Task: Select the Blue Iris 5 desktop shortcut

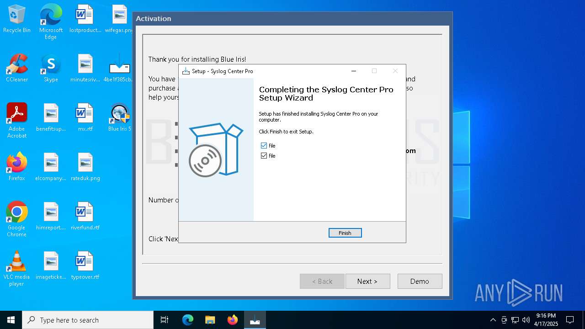Action: pos(119,118)
